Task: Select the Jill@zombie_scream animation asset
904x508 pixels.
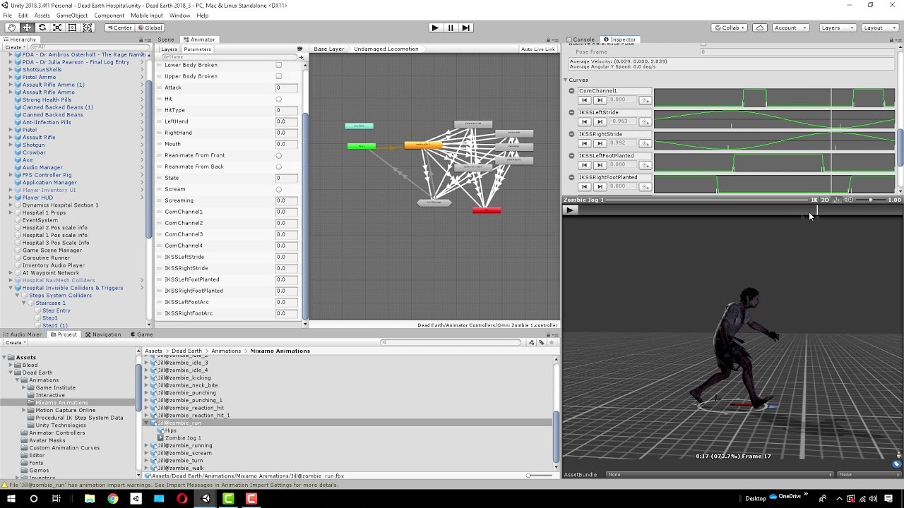Action: 184,453
